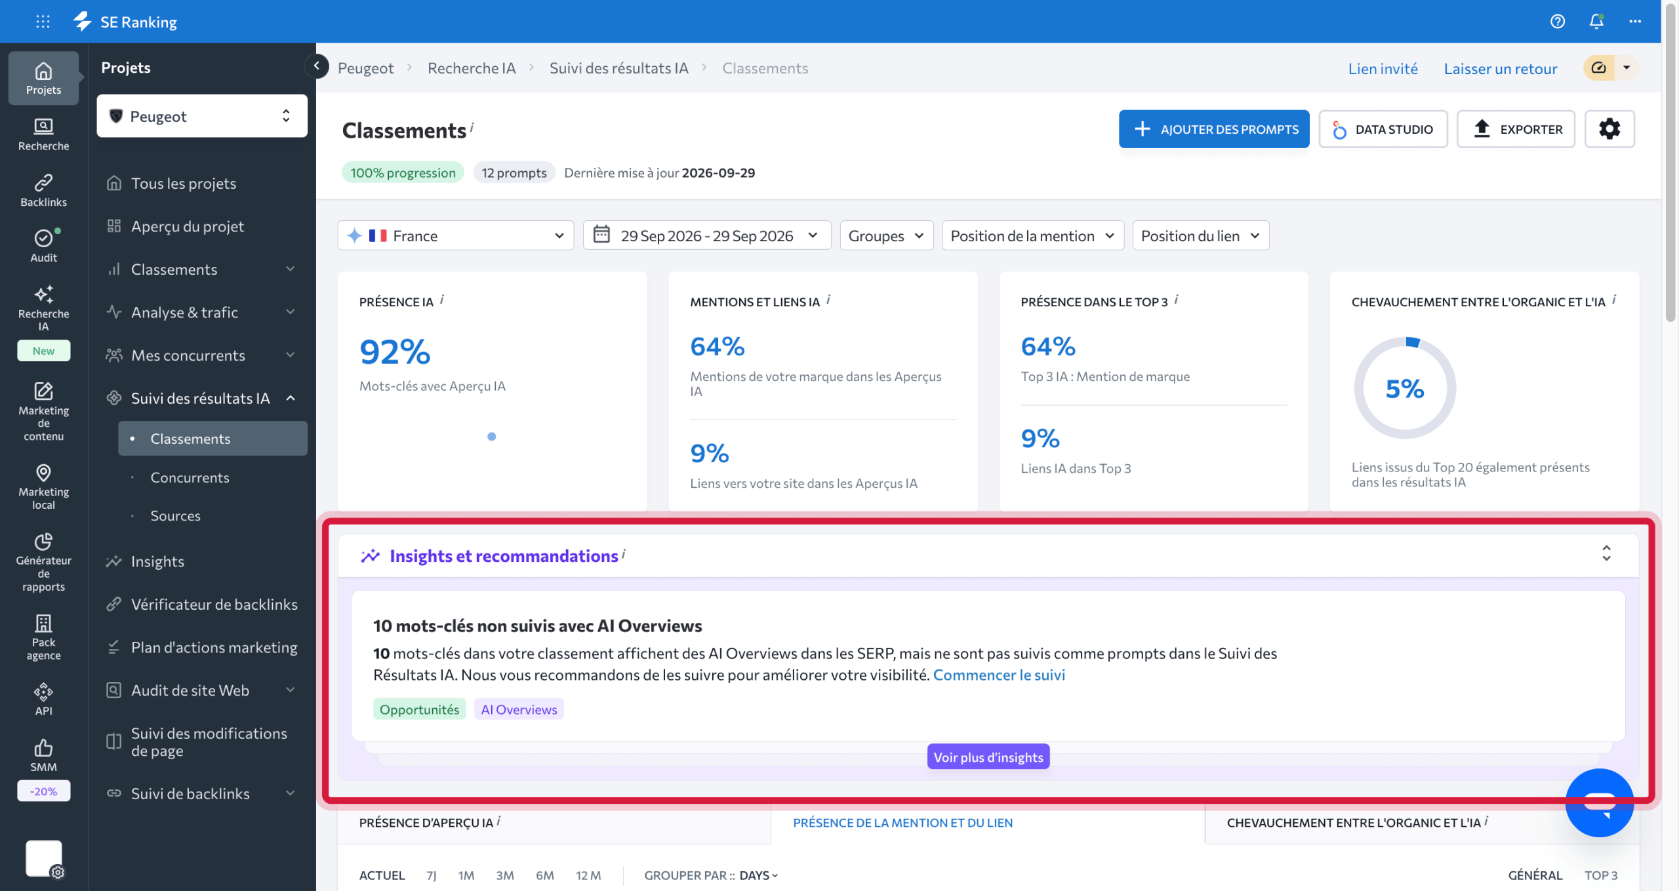Open the apps grid menu icon
The height and width of the screenshot is (891, 1679).
pyautogui.click(x=43, y=22)
